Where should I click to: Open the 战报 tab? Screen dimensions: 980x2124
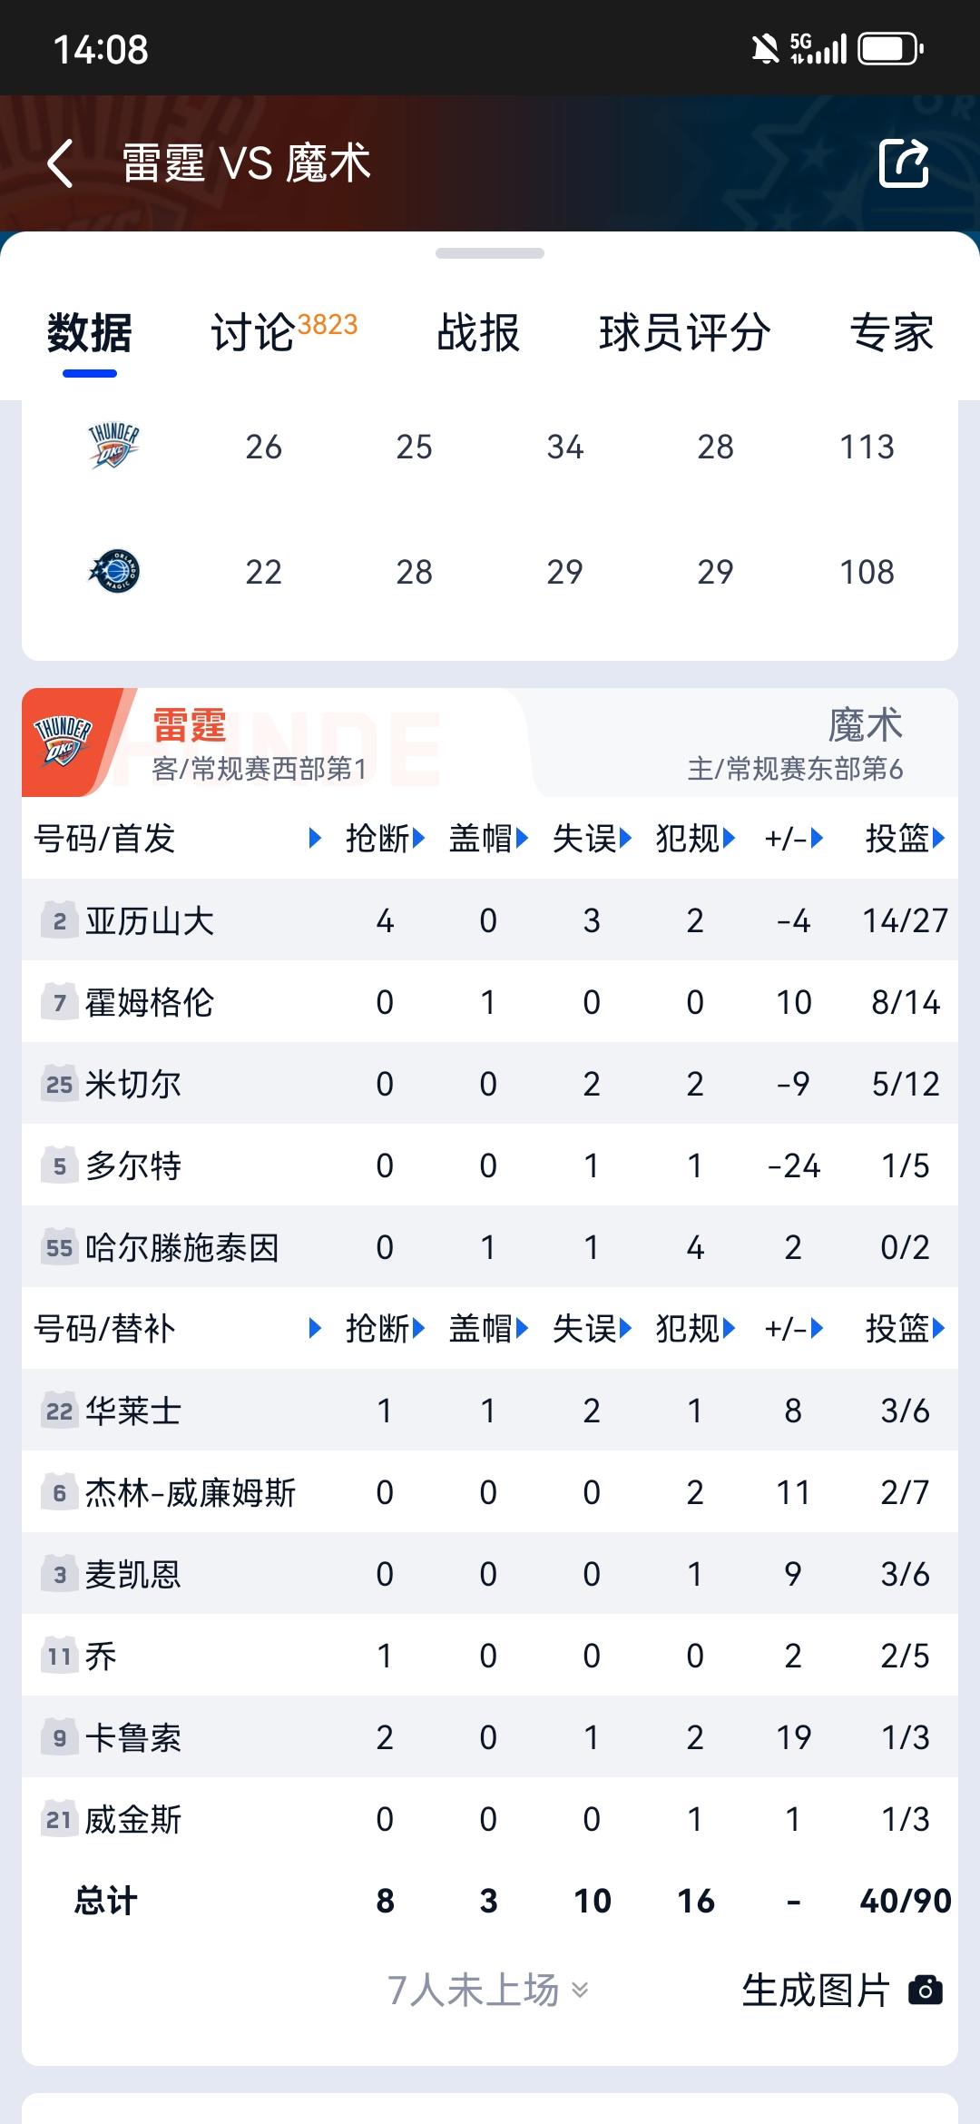click(478, 332)
